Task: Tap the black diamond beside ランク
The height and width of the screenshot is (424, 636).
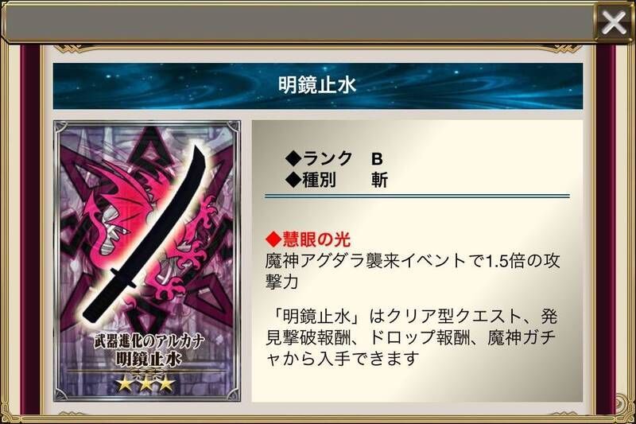Action: click(x=293, y=158)
